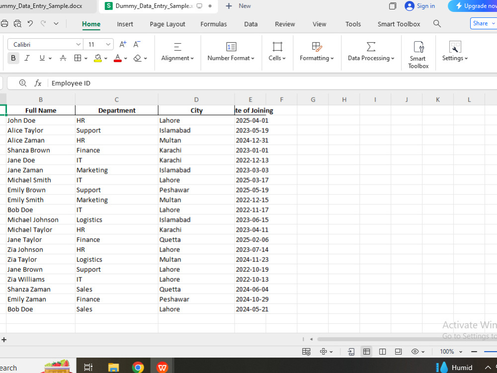Apply yellow fill color
Viewport: 497px width, 373px height.
click(98, 58)
